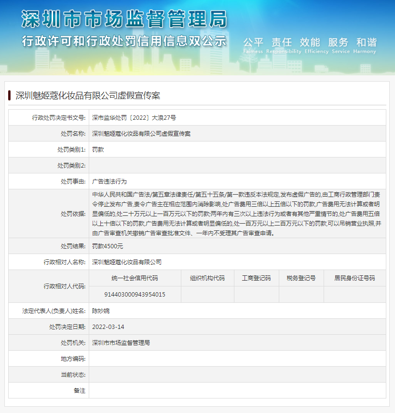Click the 处罚名称 label

pyautogui.click(x=73, y=133)
